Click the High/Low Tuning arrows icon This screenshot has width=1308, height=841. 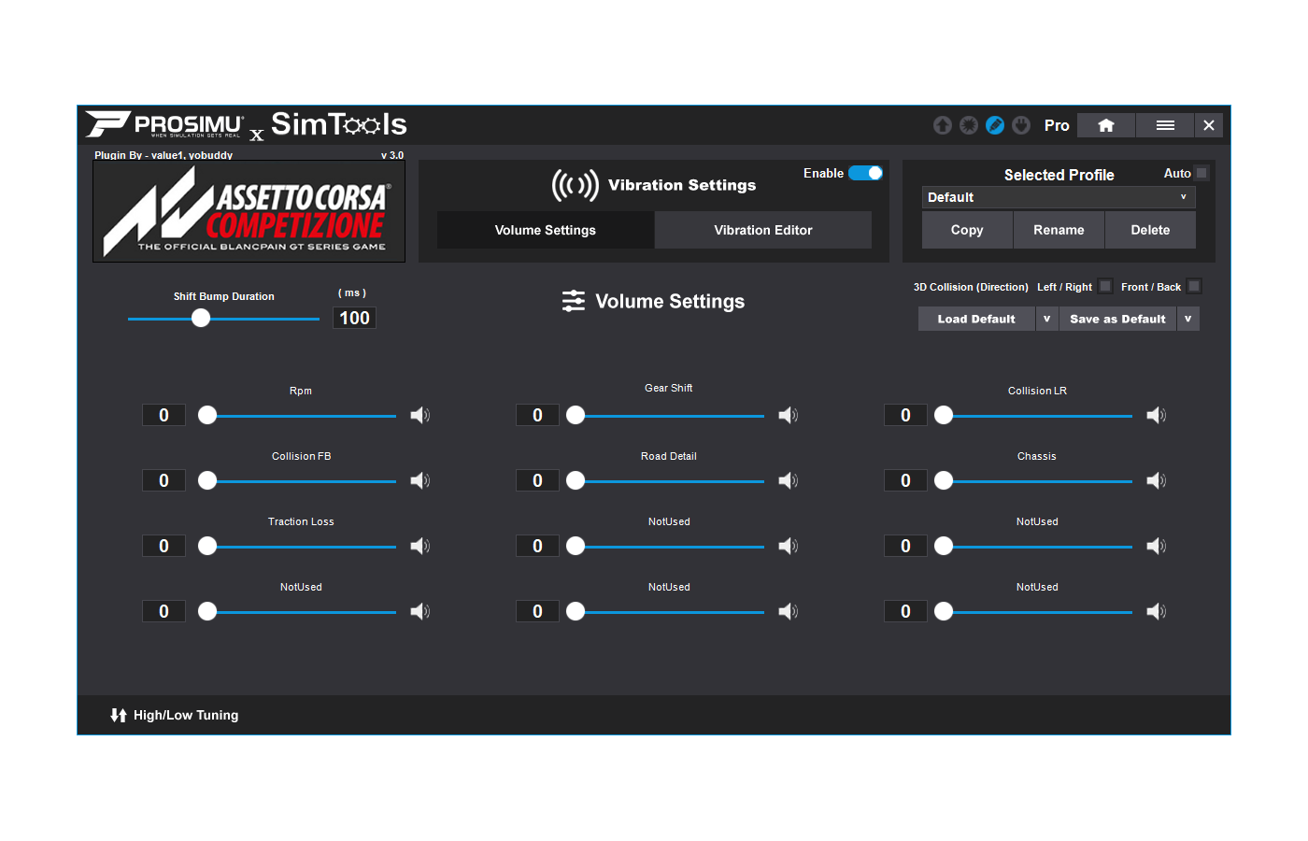click(119, 715)
